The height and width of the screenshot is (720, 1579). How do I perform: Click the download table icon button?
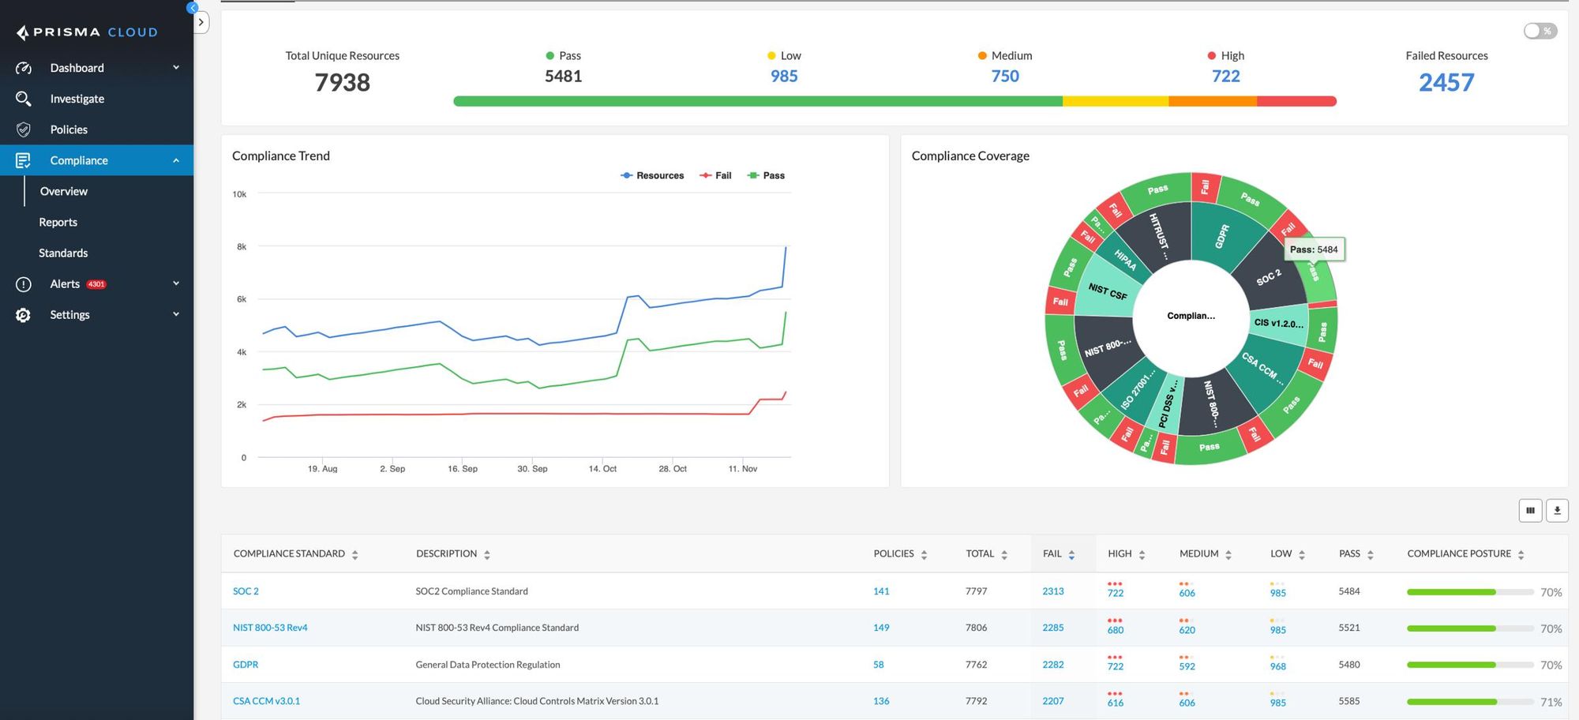pos(1557,510)
